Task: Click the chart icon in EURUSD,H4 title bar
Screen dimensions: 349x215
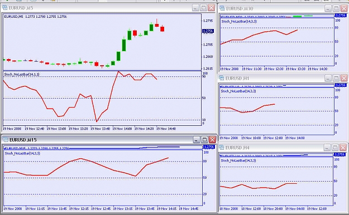Action: pyautogui.click(x=222, y=148)
